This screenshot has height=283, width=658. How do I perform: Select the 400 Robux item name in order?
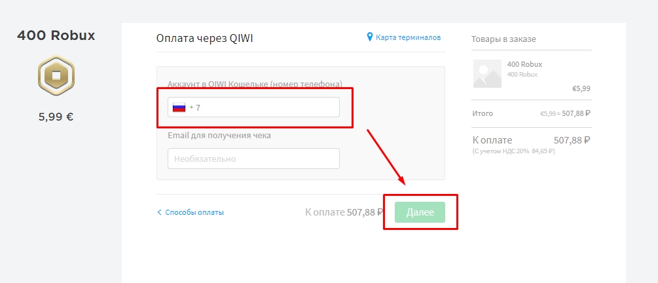pos(524,64)
